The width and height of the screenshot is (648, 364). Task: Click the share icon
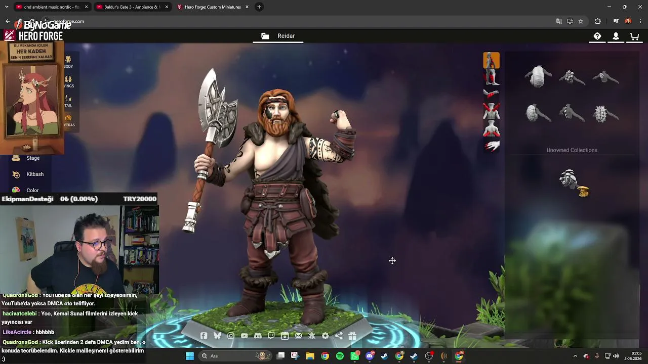[x=339, y=336]
